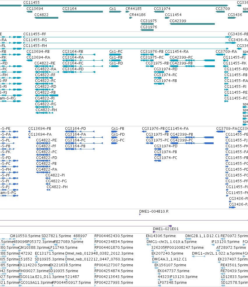Select the CG11455 gene span bar
Image resolution: width=248 pixels, height=287 pixels.
coord(126,6)
